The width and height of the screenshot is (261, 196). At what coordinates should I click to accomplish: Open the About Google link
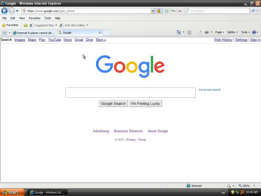tap(158, 131)
